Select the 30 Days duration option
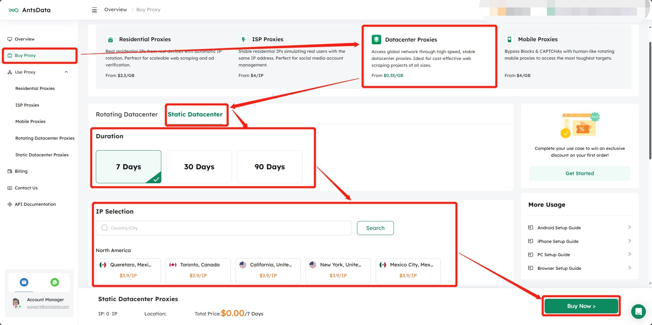Screen dimensions: 652x325 click(x=199, y=167)
